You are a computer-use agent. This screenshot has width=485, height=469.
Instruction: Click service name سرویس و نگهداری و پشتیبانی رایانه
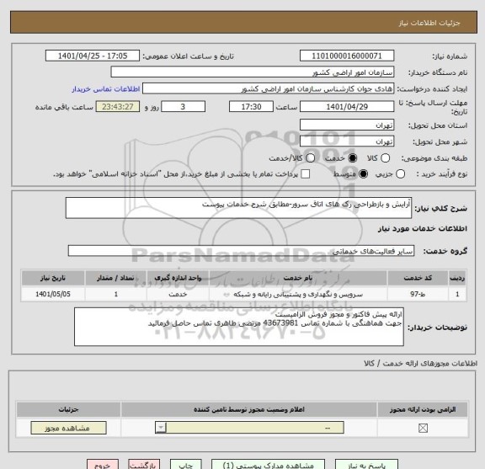[x=298, y=294]
